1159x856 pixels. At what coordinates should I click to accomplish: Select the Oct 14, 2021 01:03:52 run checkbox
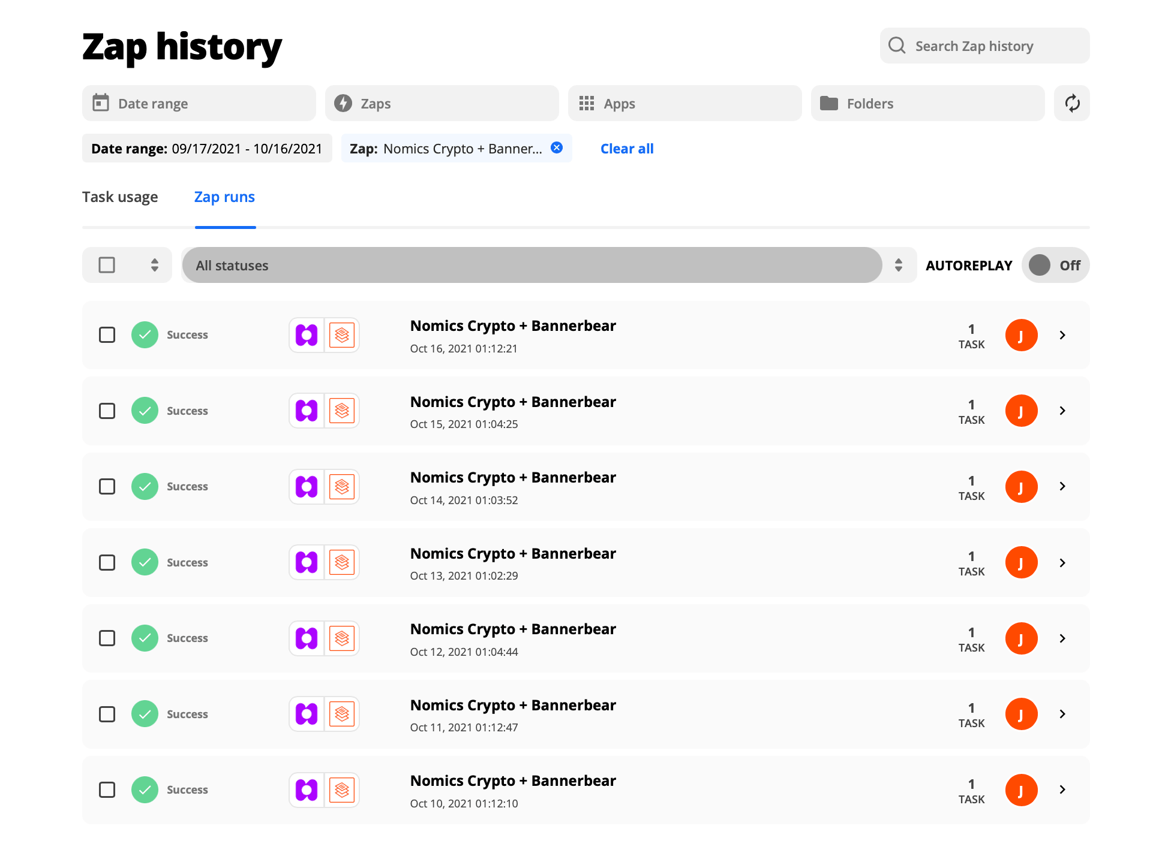coord(107,486)
